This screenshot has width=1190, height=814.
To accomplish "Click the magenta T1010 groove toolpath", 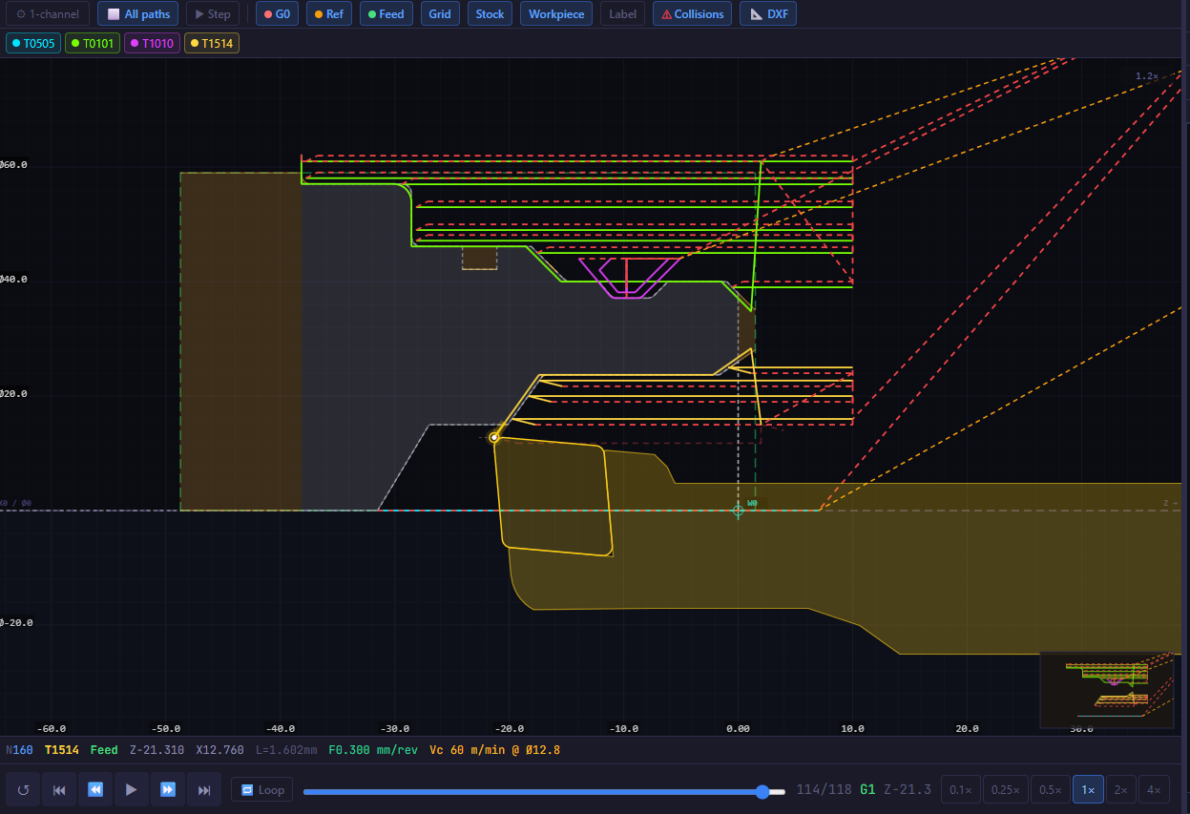I will [x=628, y=277].
